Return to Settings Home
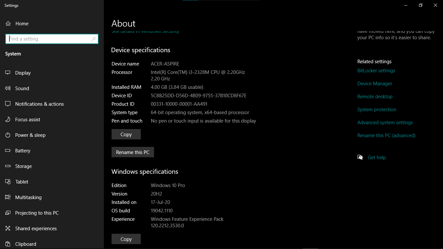Image resolution: width=443 pixels, height=249 pixels. (x=52, y=24)
